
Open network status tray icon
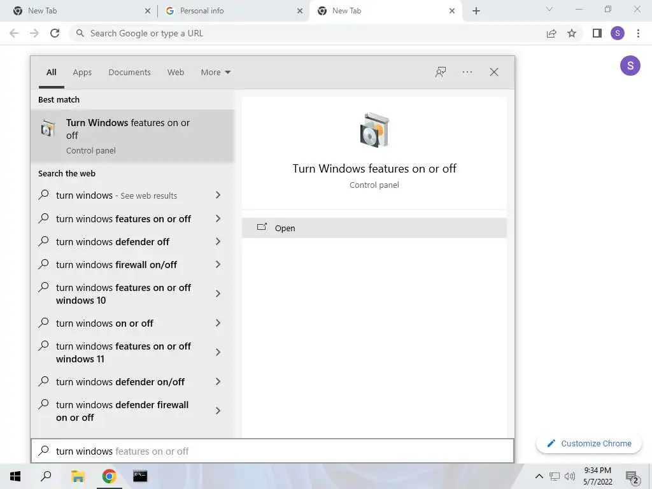coord(555,476)
